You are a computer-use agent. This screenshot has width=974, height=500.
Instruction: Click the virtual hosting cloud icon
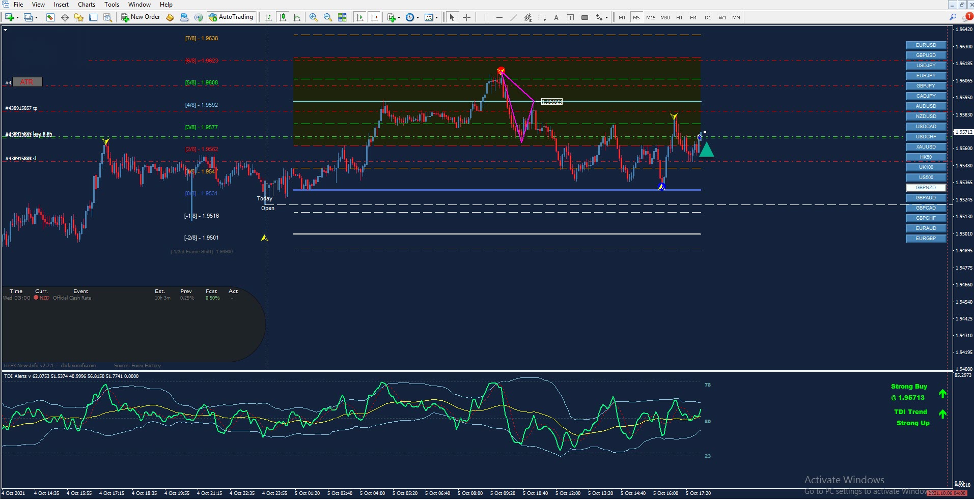coord(184,17)
